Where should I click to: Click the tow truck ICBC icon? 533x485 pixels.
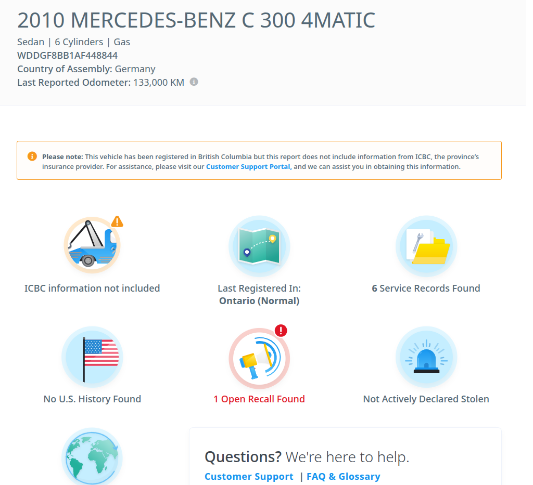coord(92,245)
